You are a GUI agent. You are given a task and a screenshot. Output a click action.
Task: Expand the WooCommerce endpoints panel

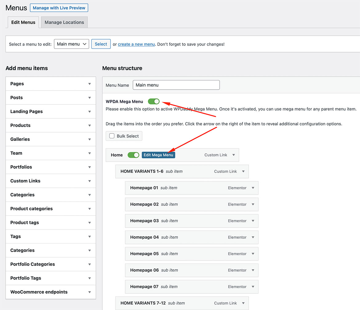(x=51, y=292)
